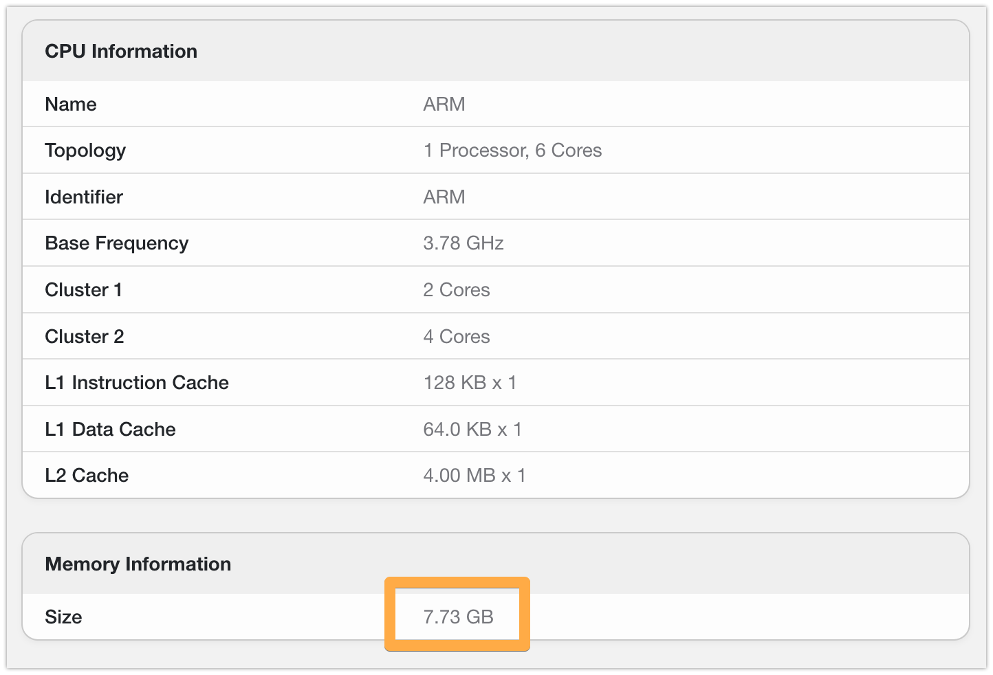The width and height of the screenshot is (993, 675).
Task: Select the '4 Cores' value for Cluster 2
Action: [457, 336]
